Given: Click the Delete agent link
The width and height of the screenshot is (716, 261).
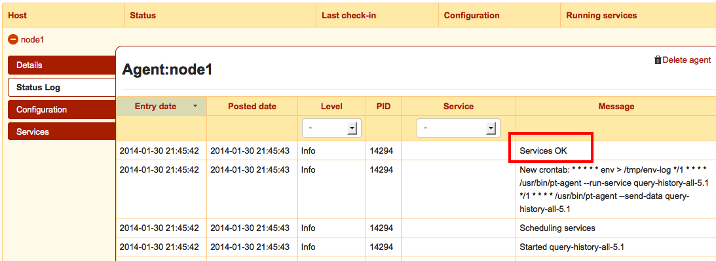Looking at the screenshot, I should (687, 60).
